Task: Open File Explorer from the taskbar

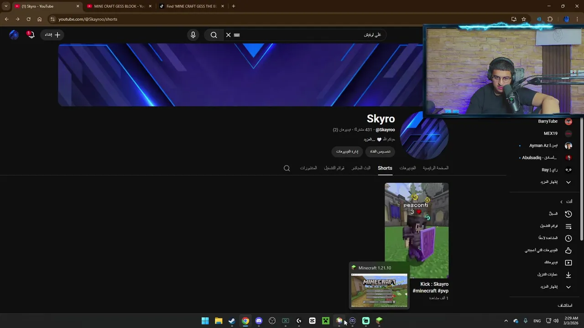Action: (x=219, y=321)
